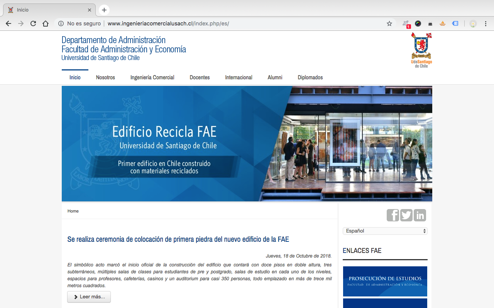Click the Home breadcrumb
This screenshot has width=494, height=308.
pyautogui.click(x=73, y=211)
